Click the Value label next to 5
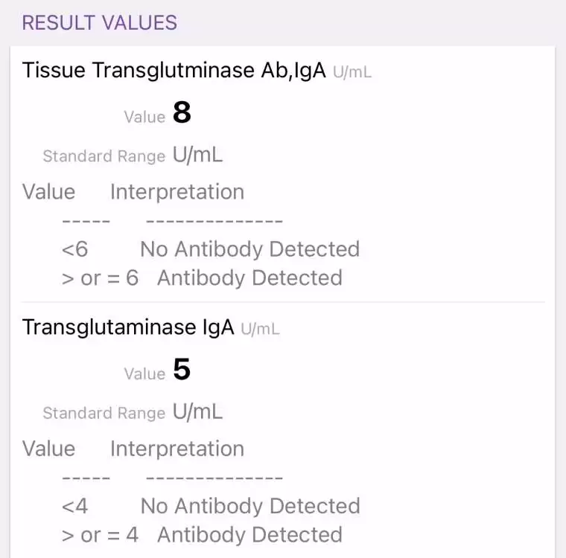 pos(144,374)
